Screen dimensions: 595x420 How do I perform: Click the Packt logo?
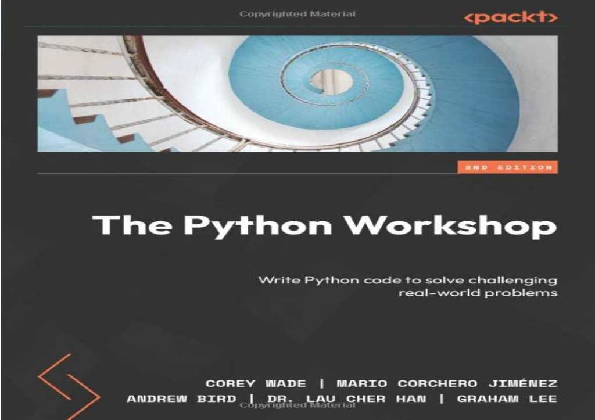(511, 17)
